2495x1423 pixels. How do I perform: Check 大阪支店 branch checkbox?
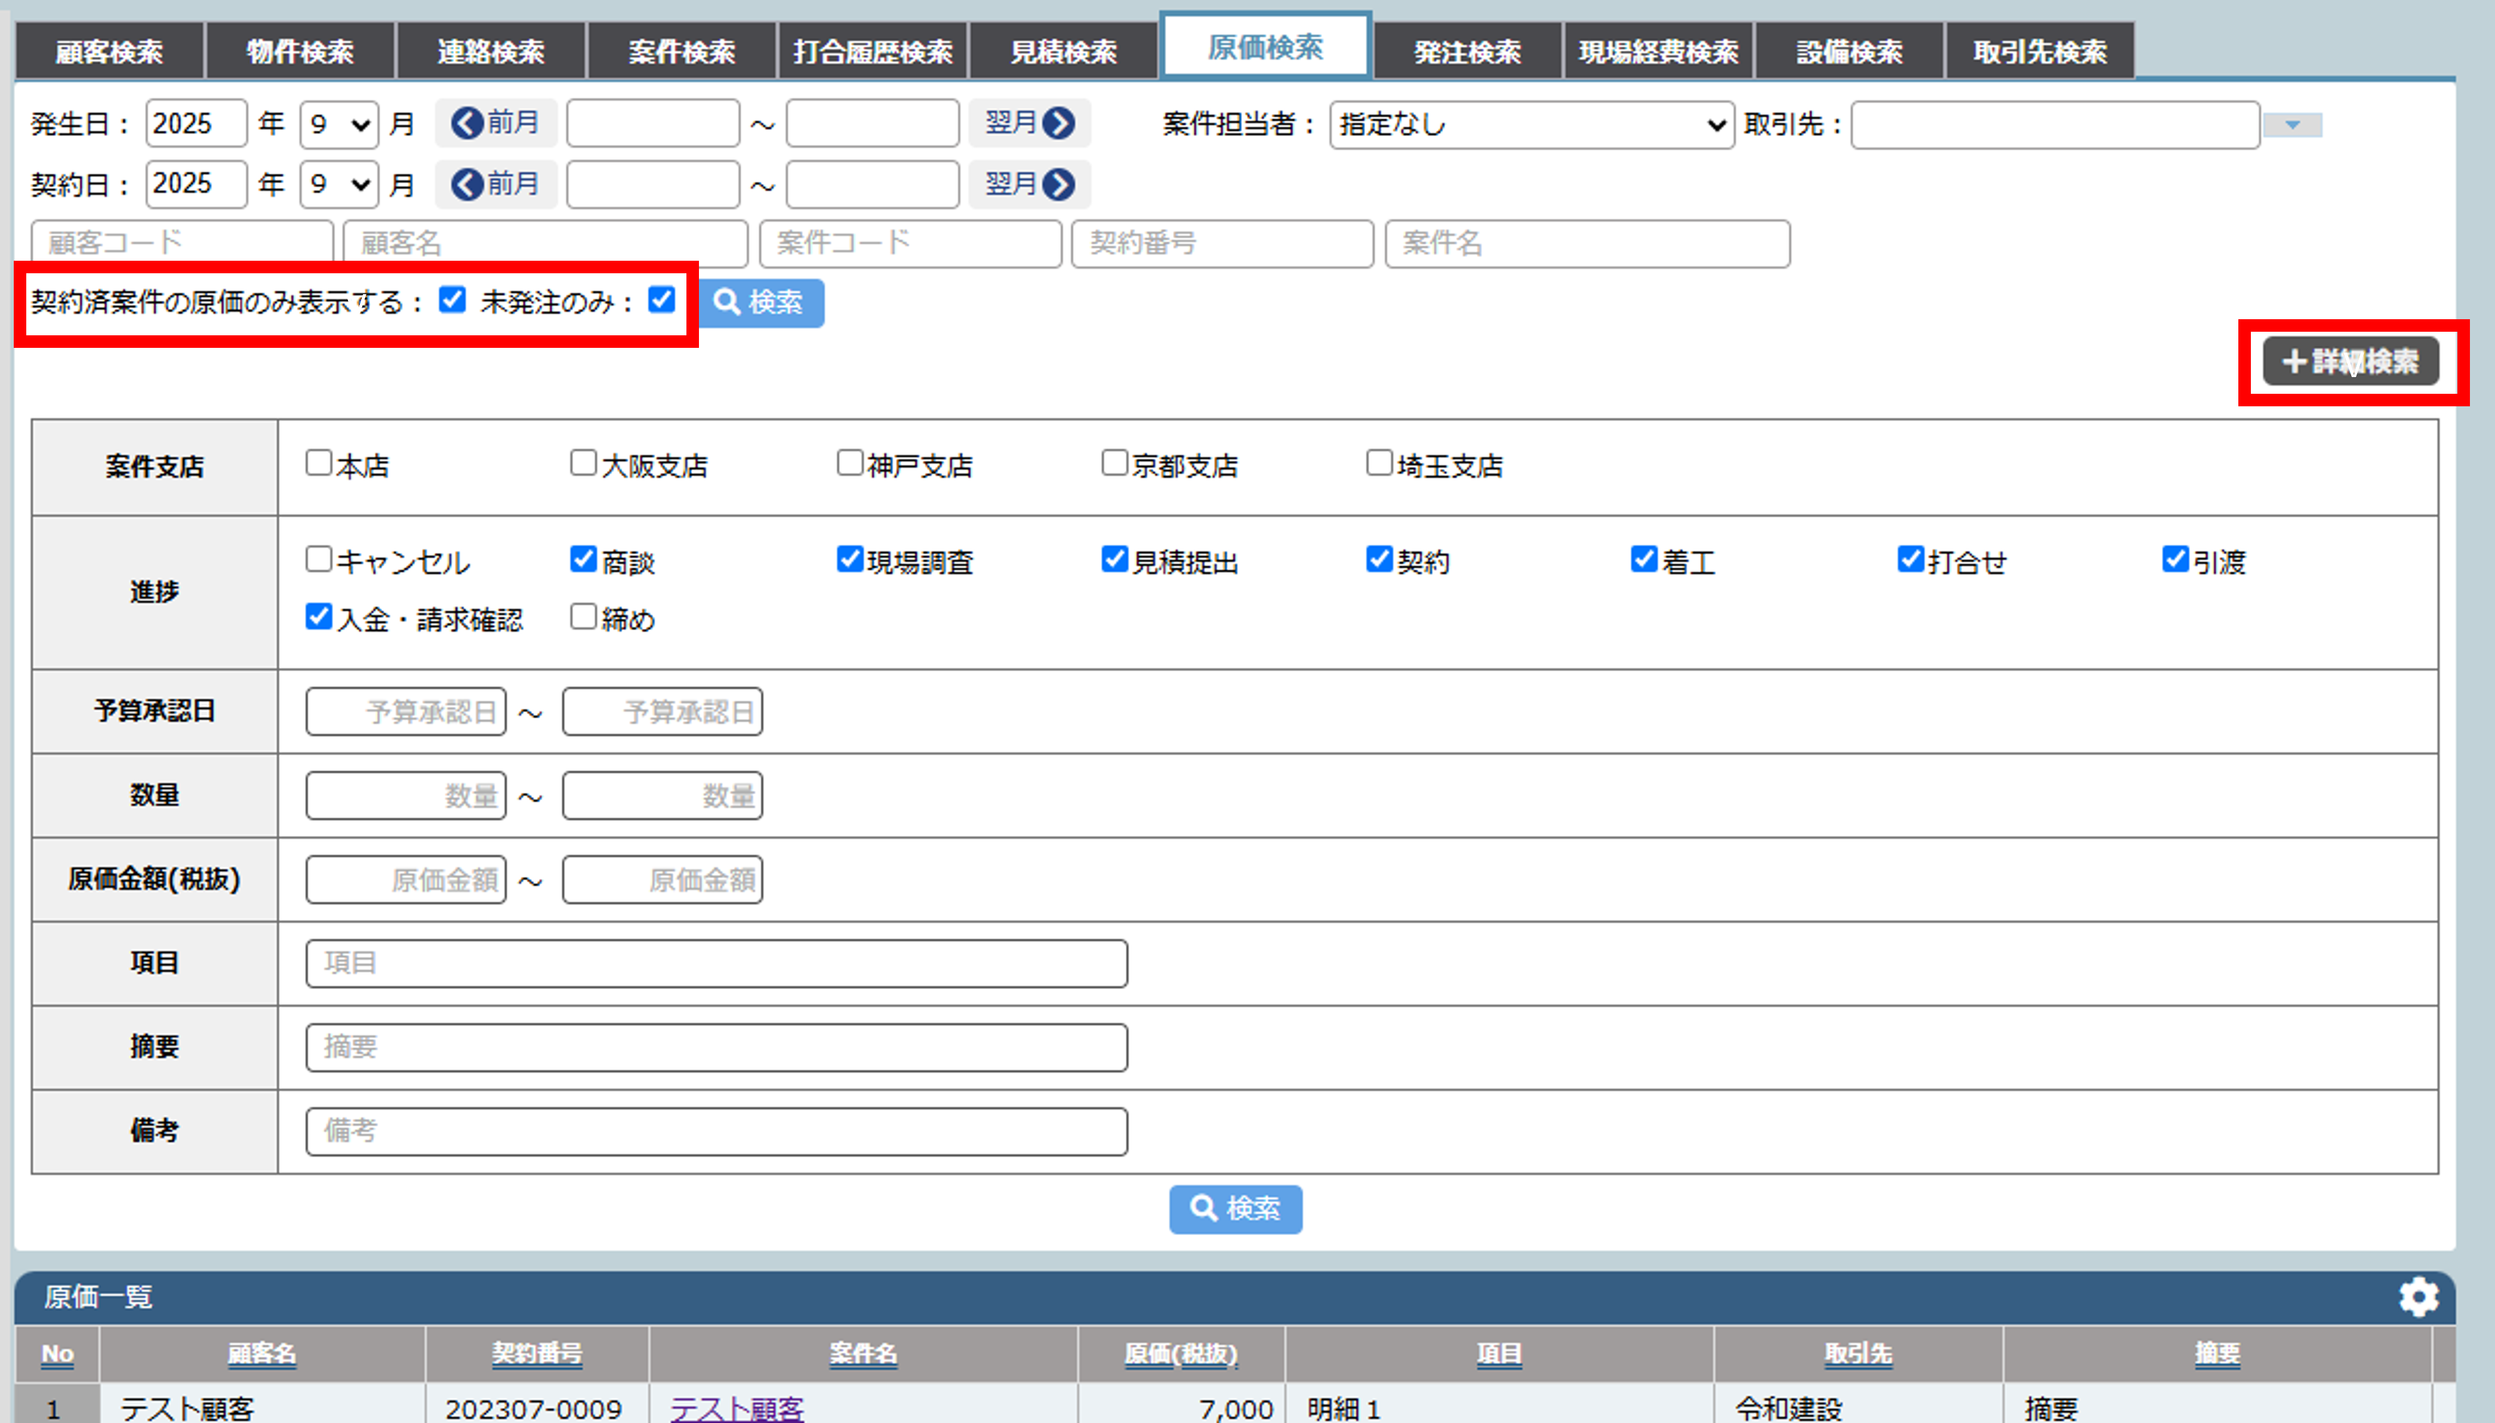(x=584, y=463)
